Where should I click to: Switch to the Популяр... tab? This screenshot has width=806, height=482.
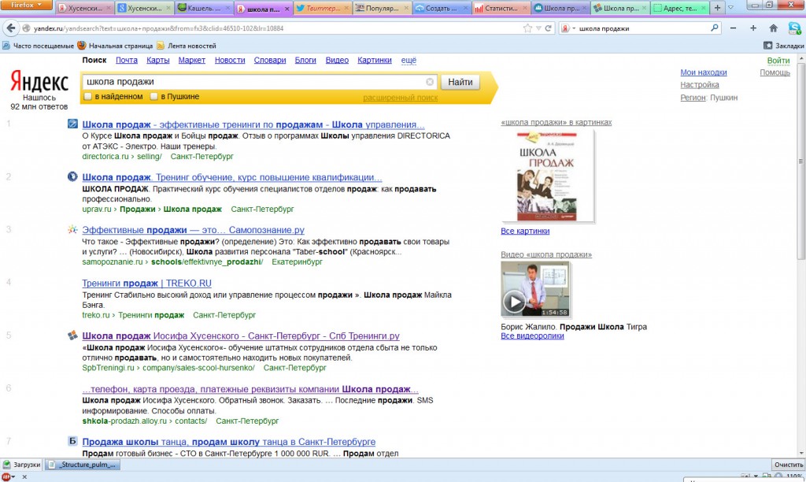tap(383, 8)
